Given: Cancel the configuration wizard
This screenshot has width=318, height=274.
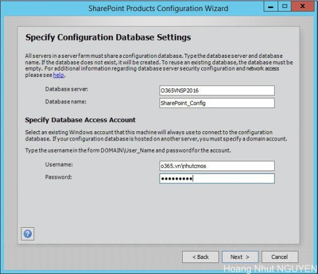Looking at the screenshot, I should [x=280, y=257].
